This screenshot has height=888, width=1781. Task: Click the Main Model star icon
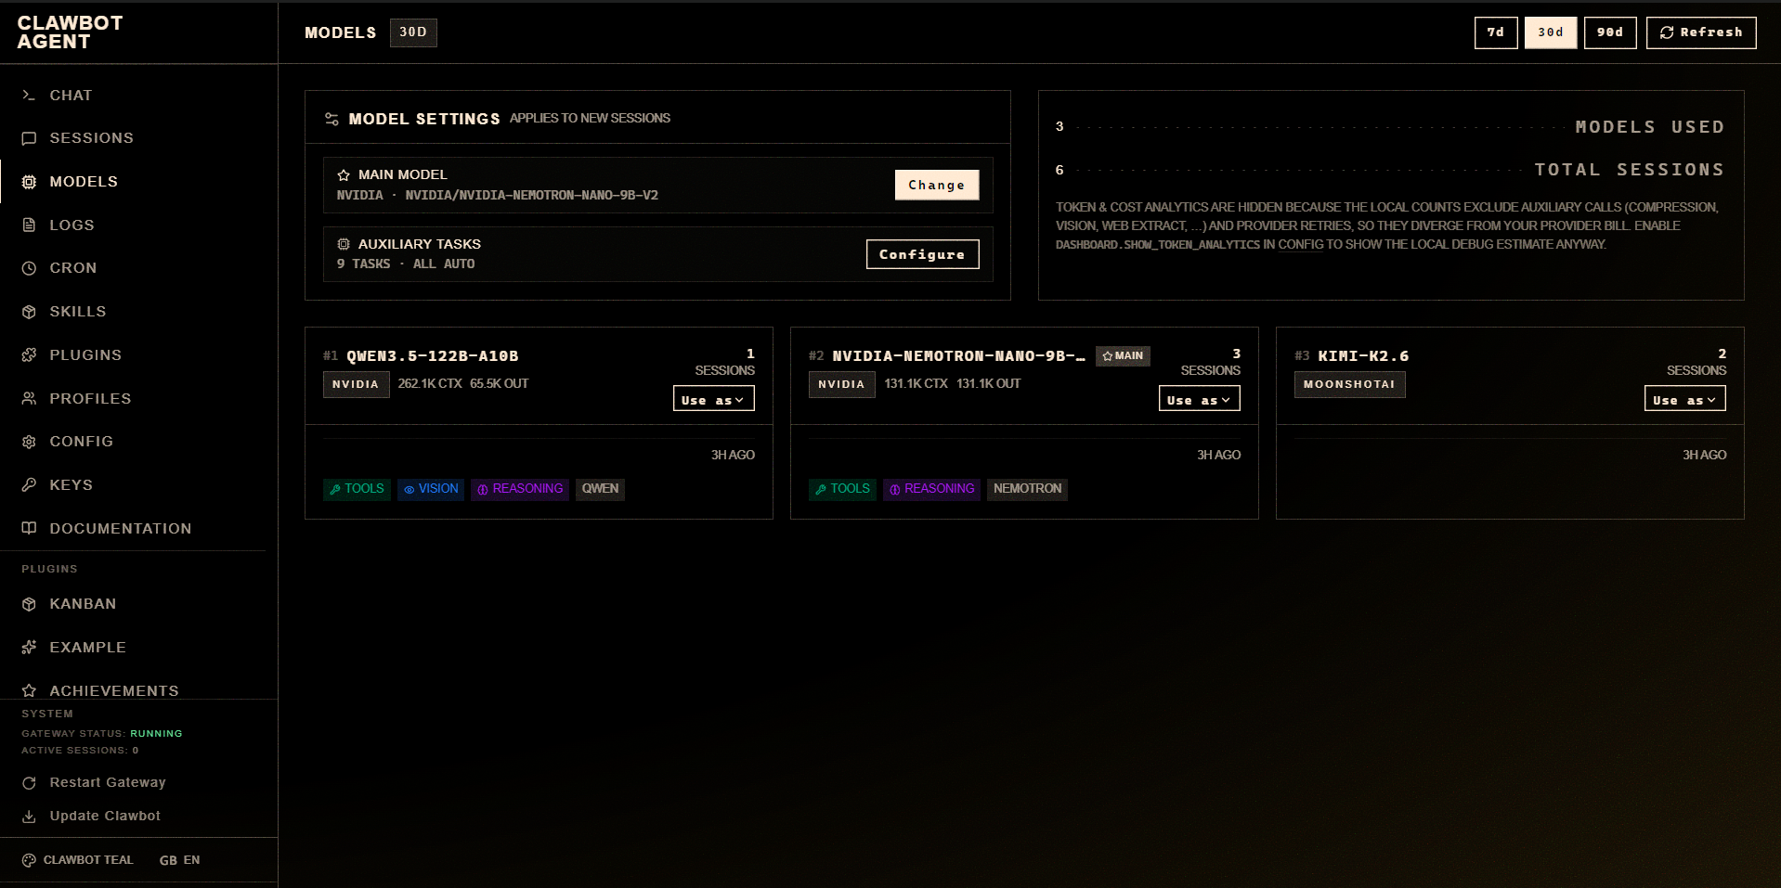coord(344,174)
